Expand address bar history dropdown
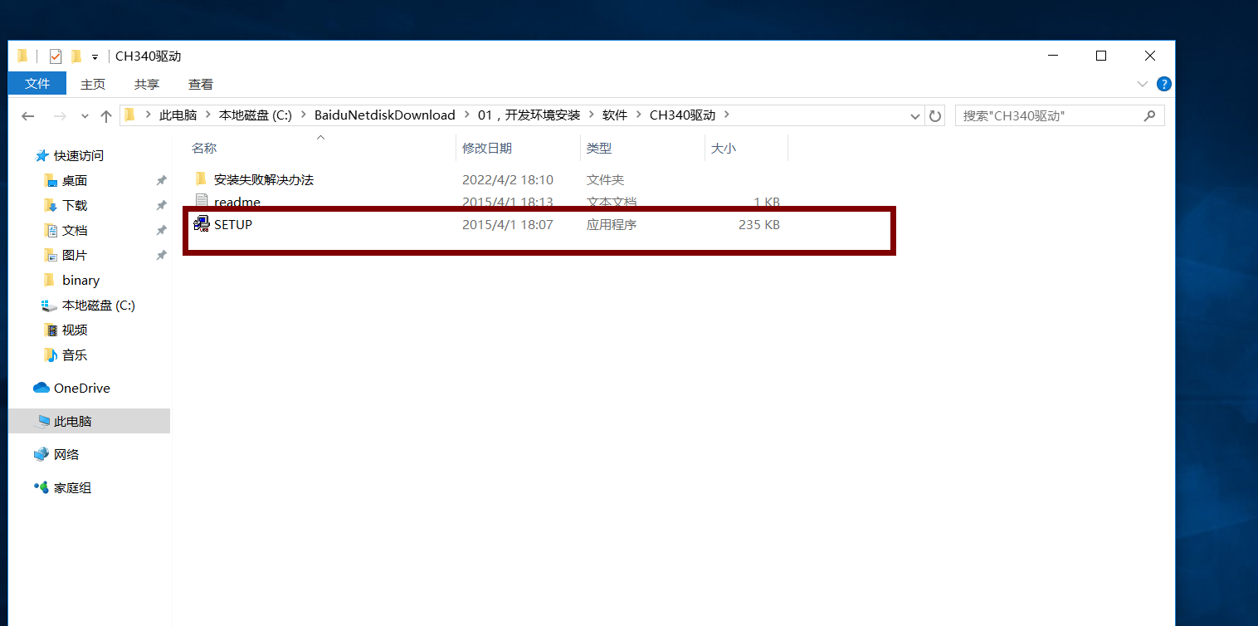1258x626 pixels. pos(915,116)
